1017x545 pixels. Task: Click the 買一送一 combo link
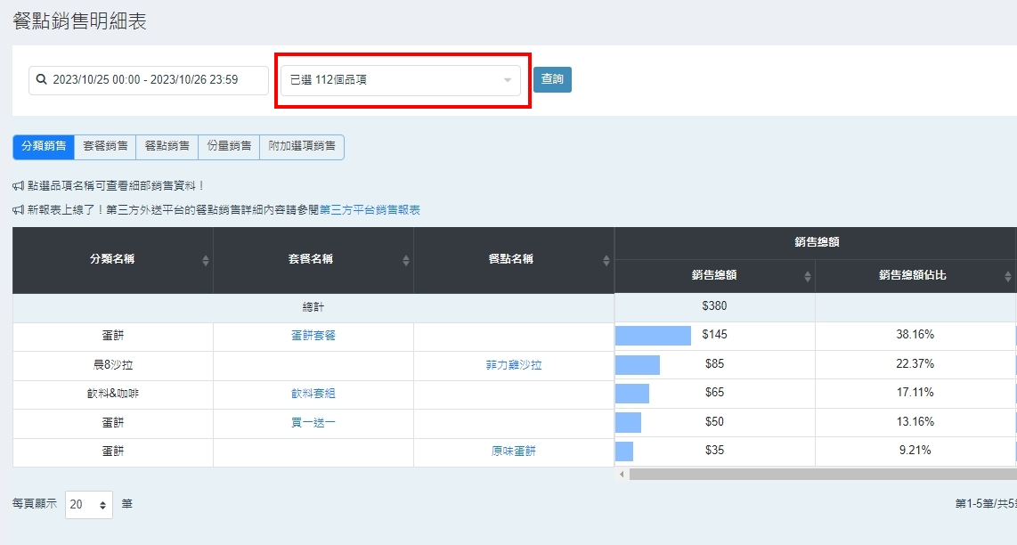[x=313, y=423]
